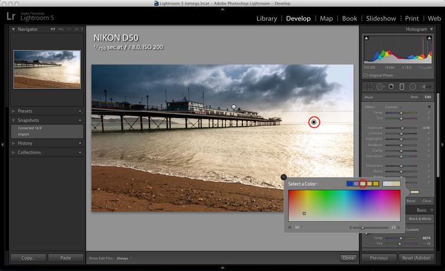Viewport: 445px width, 271px height.
Task: Open the Map module
Action: point(326,19)
